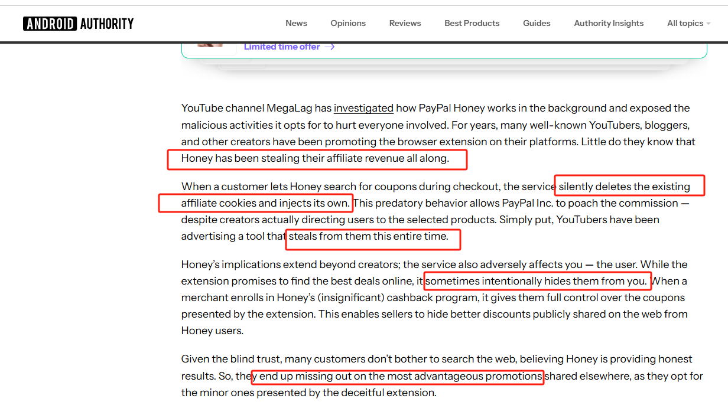Image resolution: width=728 pixels, height=405 pixels.
Task: Open the Authority Insights section
Action: [609, 23]
